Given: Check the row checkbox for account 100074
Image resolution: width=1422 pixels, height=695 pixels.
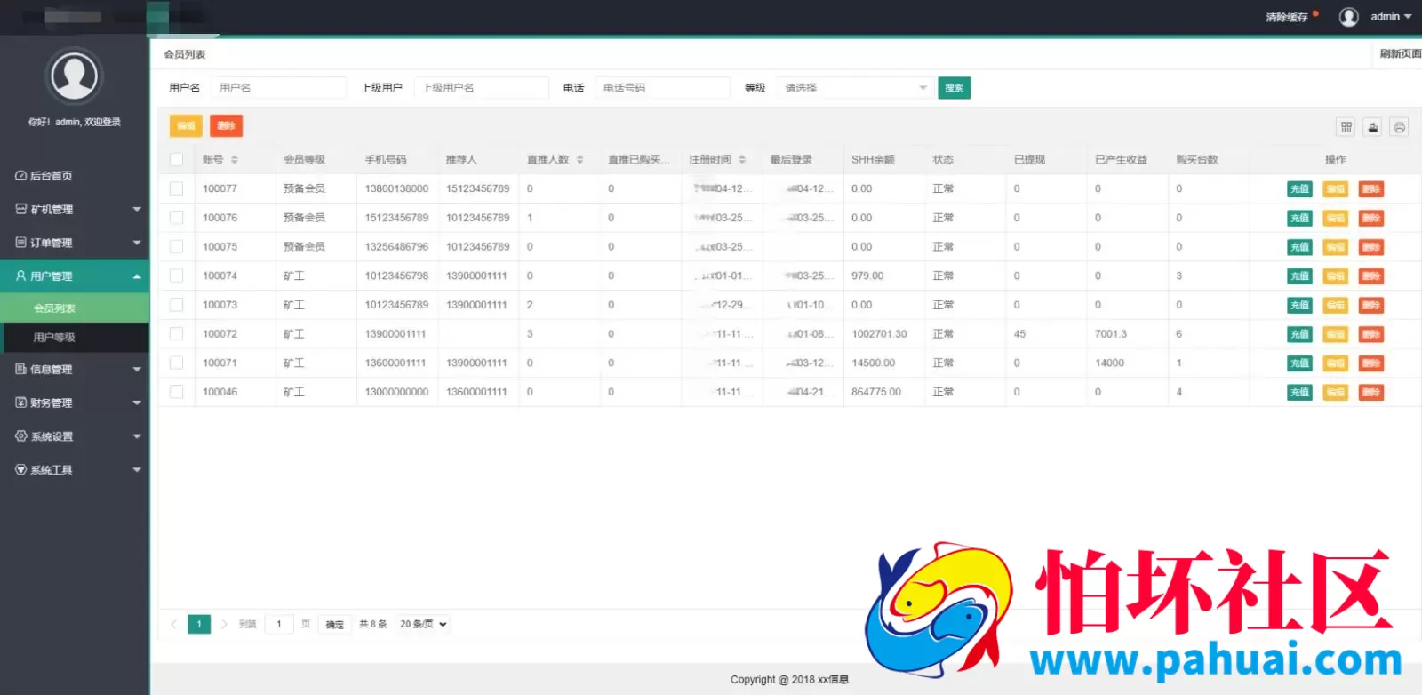Looking at the screenshot, I should [x=177, y=276].
